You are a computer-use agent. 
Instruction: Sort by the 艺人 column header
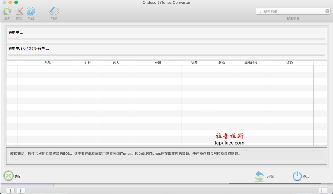pyautogui.click(x=116, y=63)
